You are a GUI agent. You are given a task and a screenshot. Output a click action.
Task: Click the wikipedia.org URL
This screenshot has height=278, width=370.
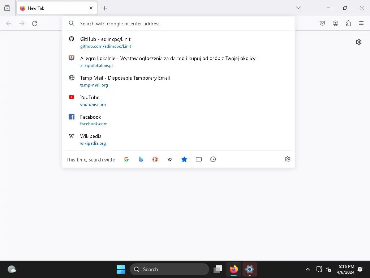pyautogui.click(x=93, y=143)
